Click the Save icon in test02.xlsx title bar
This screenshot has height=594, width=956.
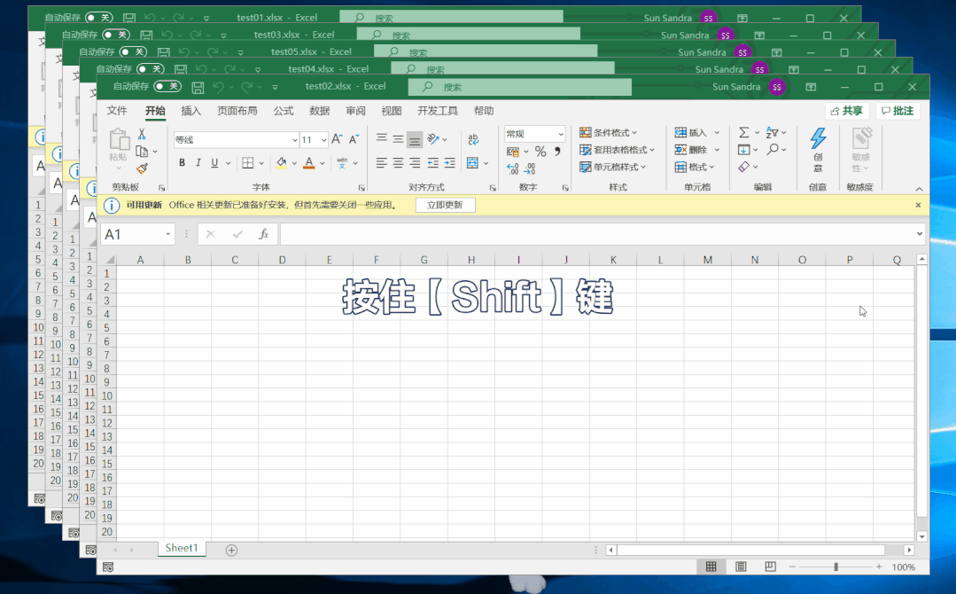[x=198, y=87]
